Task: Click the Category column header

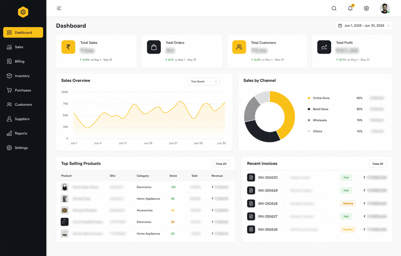Action: 143,176
